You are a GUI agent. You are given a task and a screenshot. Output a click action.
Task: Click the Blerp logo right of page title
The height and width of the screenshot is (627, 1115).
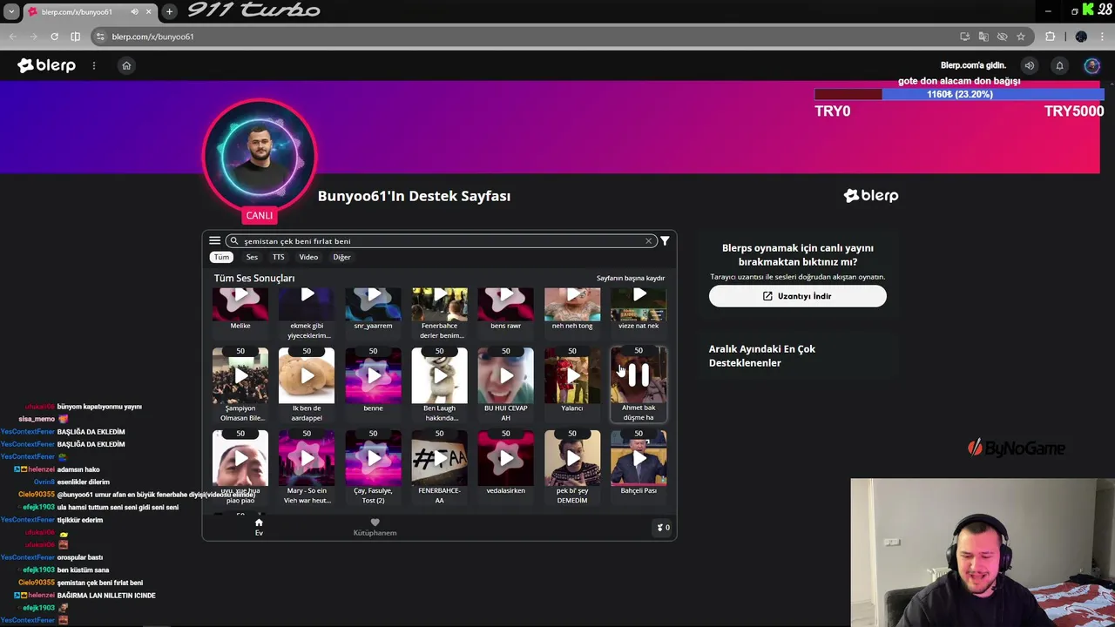pyautogui.click(x=871, y=196)
